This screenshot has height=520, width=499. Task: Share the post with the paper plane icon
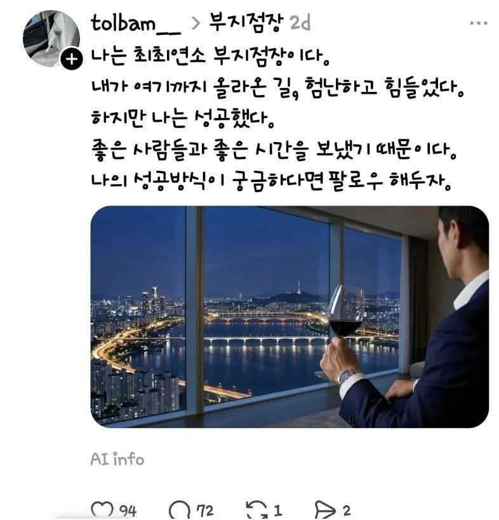coord(325,510)
